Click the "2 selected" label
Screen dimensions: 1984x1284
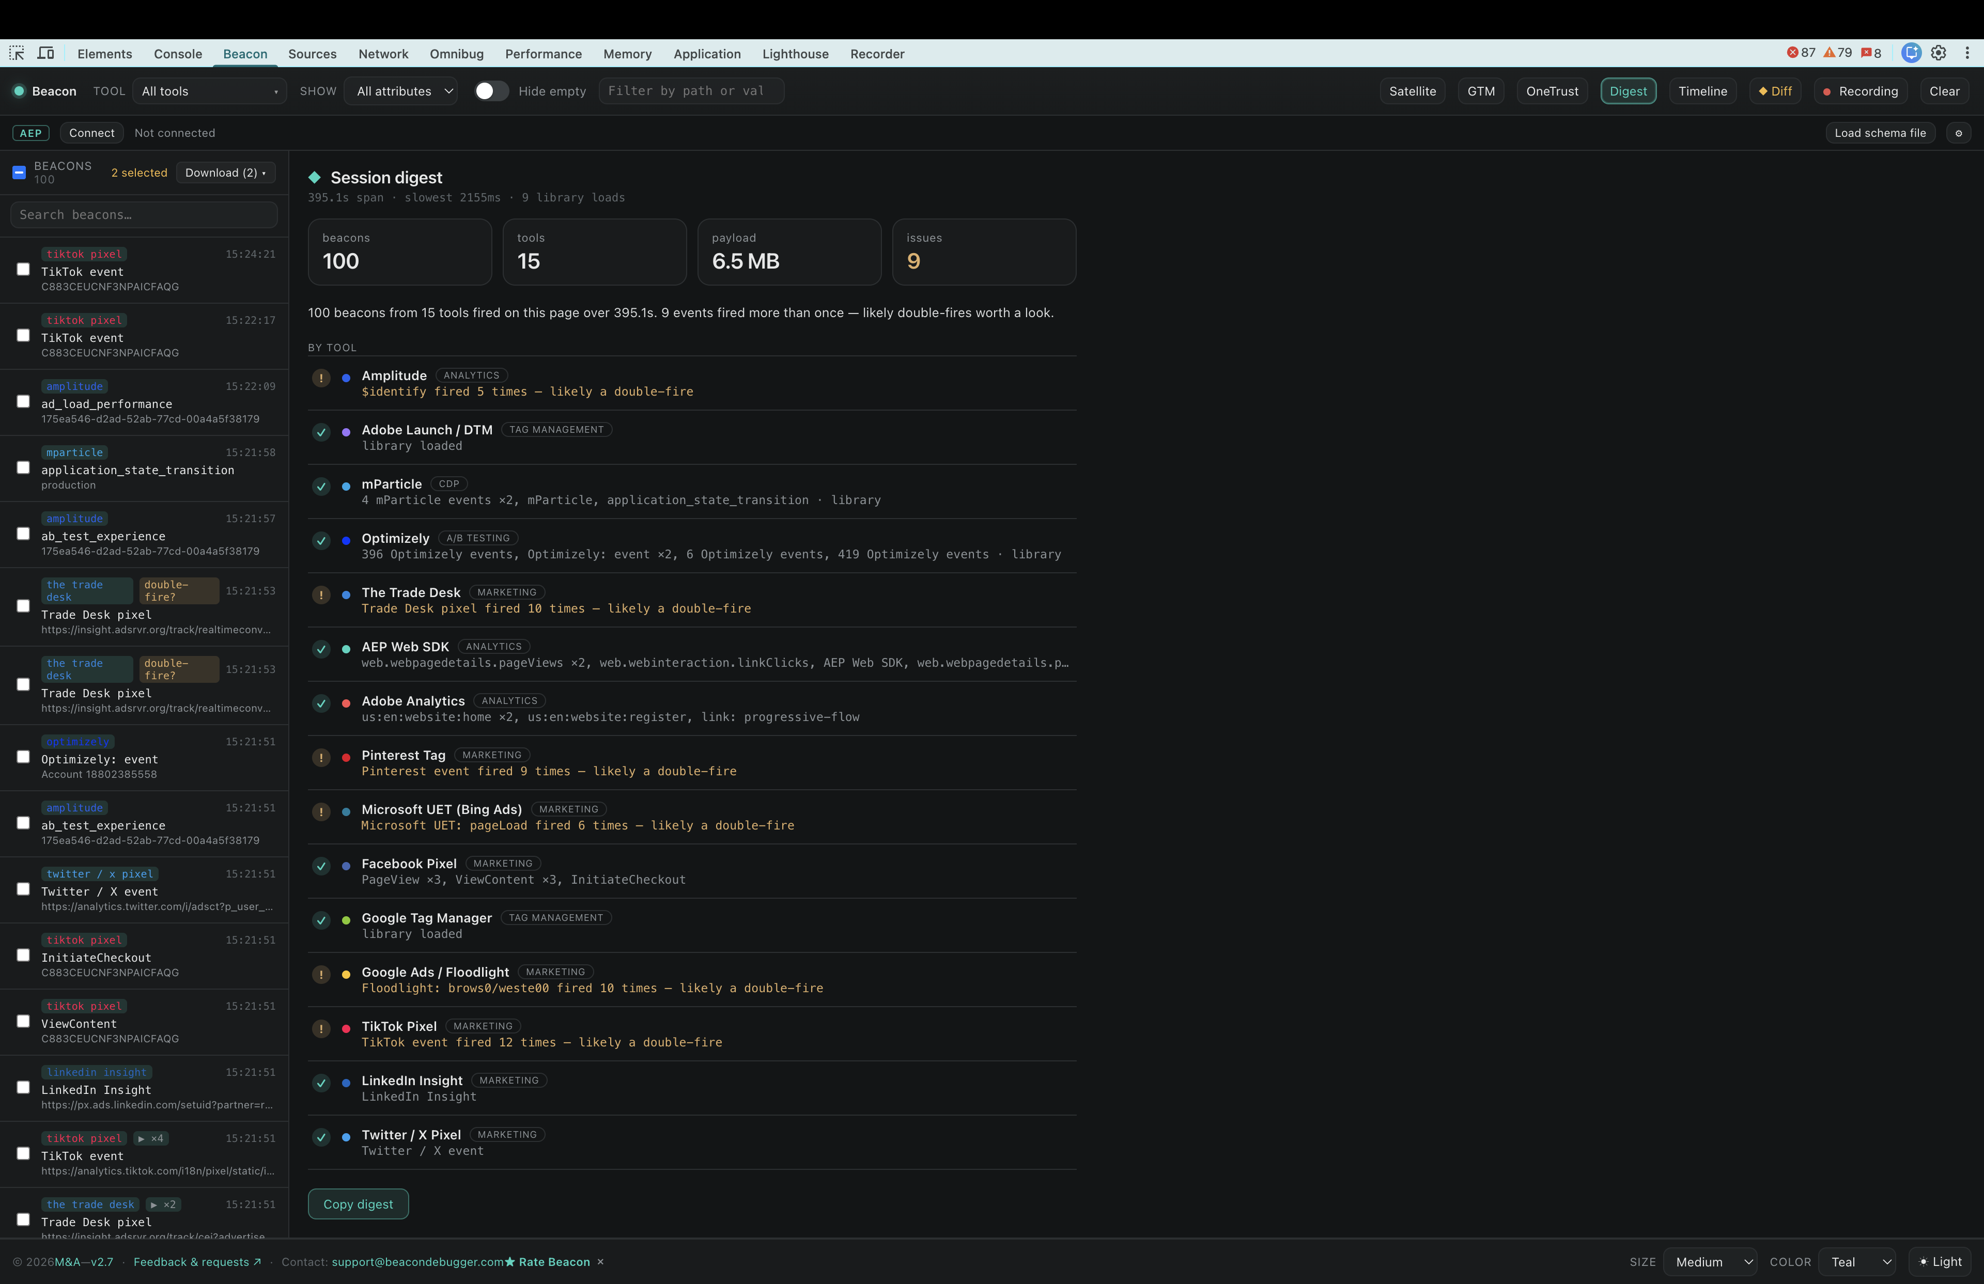[x=139, y=174]
